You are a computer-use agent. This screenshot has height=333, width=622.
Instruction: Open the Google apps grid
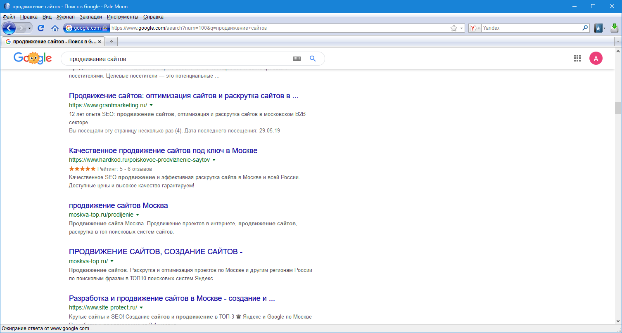577,59
